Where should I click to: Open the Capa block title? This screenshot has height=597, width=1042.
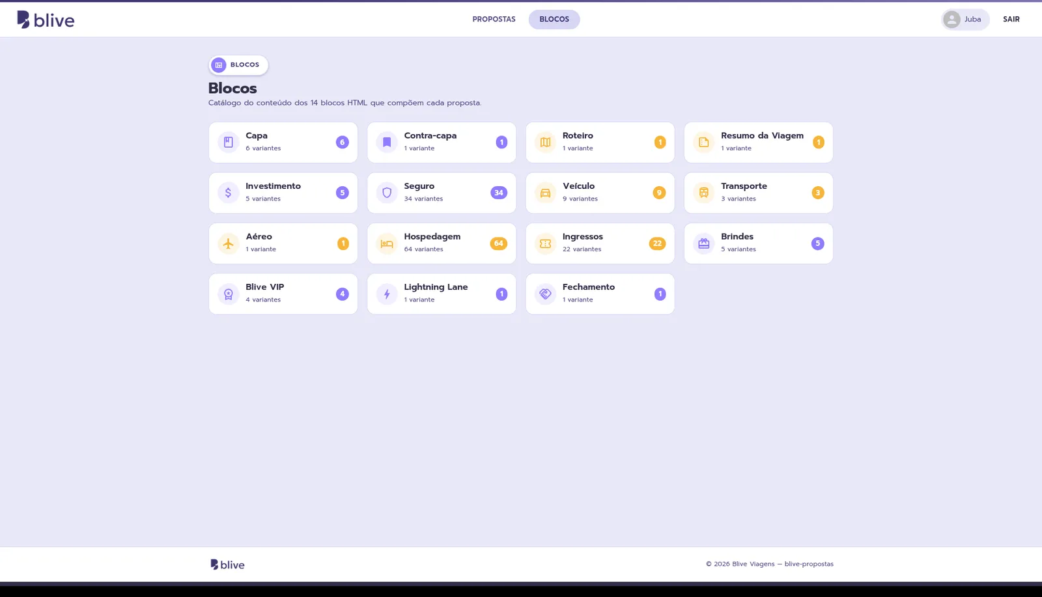click(x=257, y=135)
